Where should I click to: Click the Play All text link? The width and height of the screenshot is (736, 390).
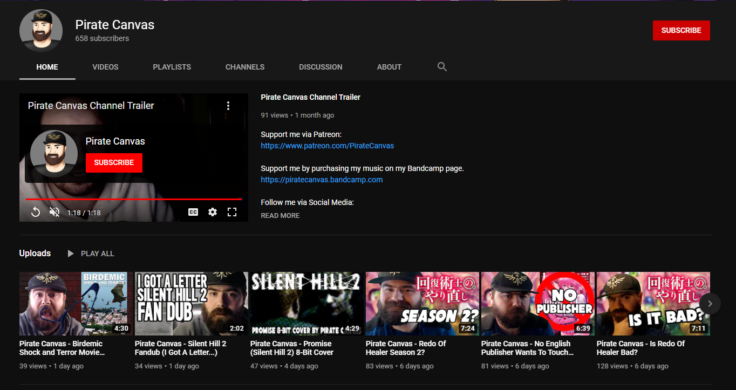98,254
